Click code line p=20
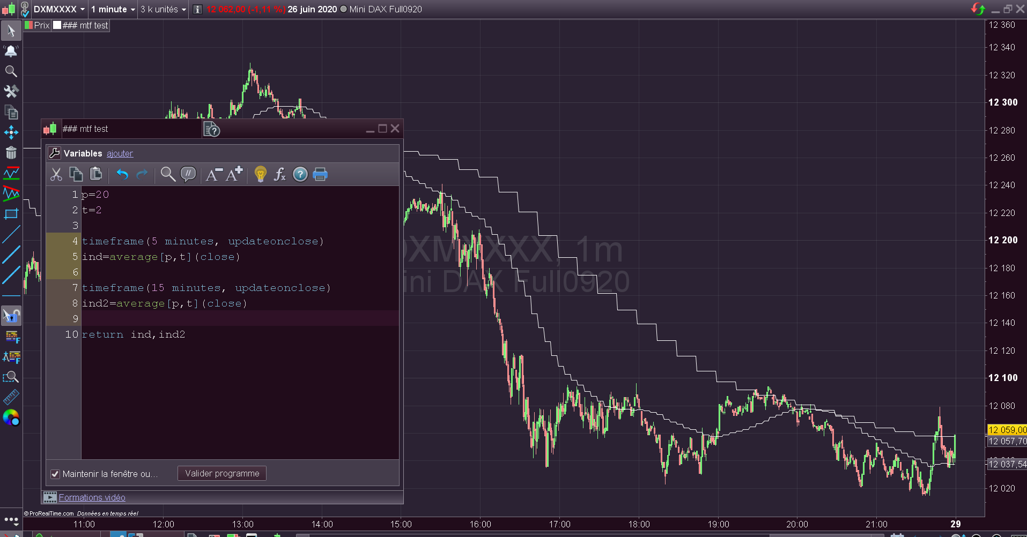The image size is (1027, 537). [x=95, y=195]
